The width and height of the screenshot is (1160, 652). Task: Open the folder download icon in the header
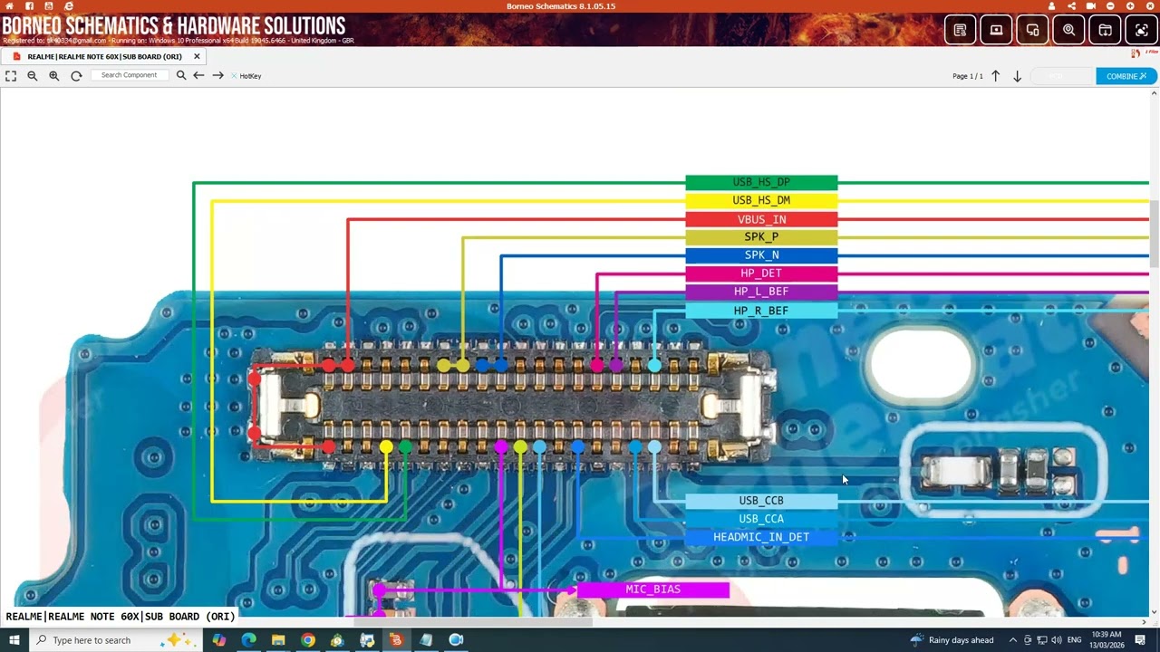(1105, 30)
